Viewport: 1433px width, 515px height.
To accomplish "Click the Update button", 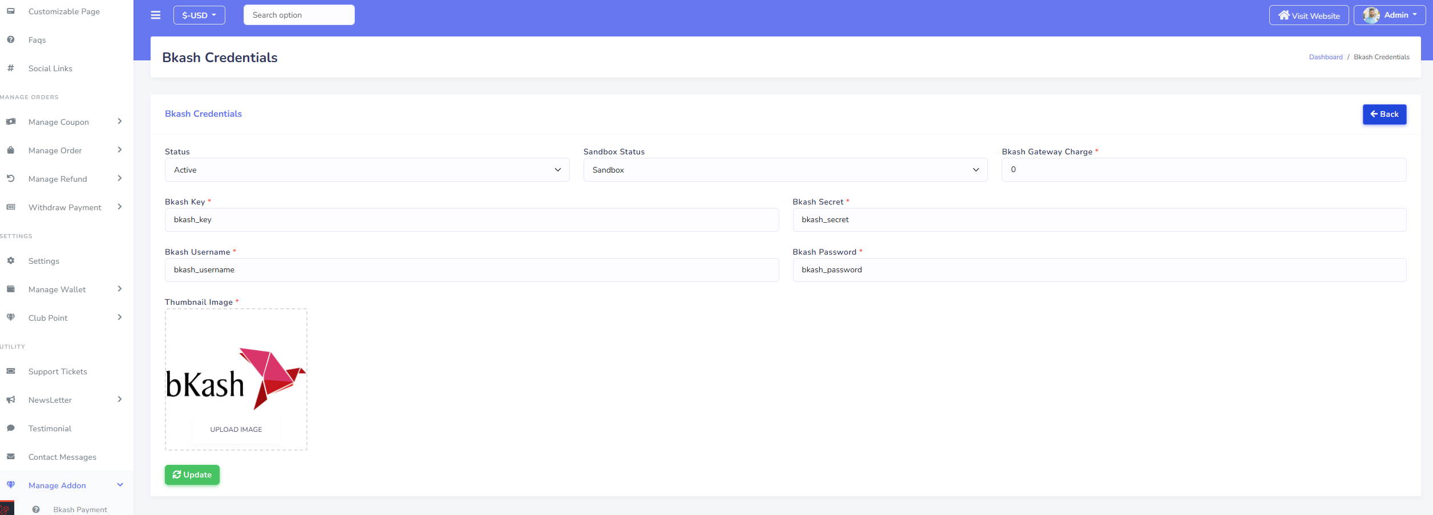I will pos(192,475).
